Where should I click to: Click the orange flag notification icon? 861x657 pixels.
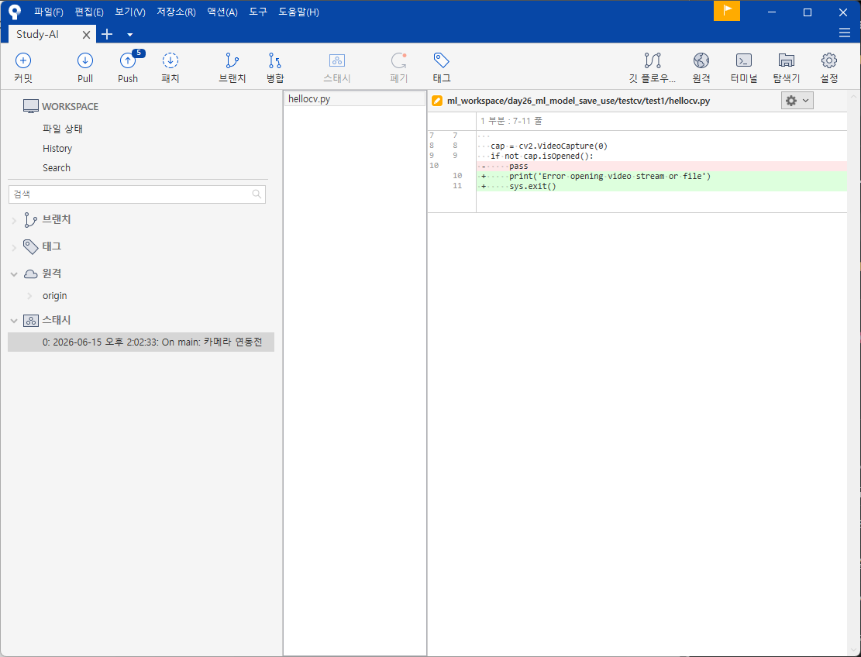point(727,11)
